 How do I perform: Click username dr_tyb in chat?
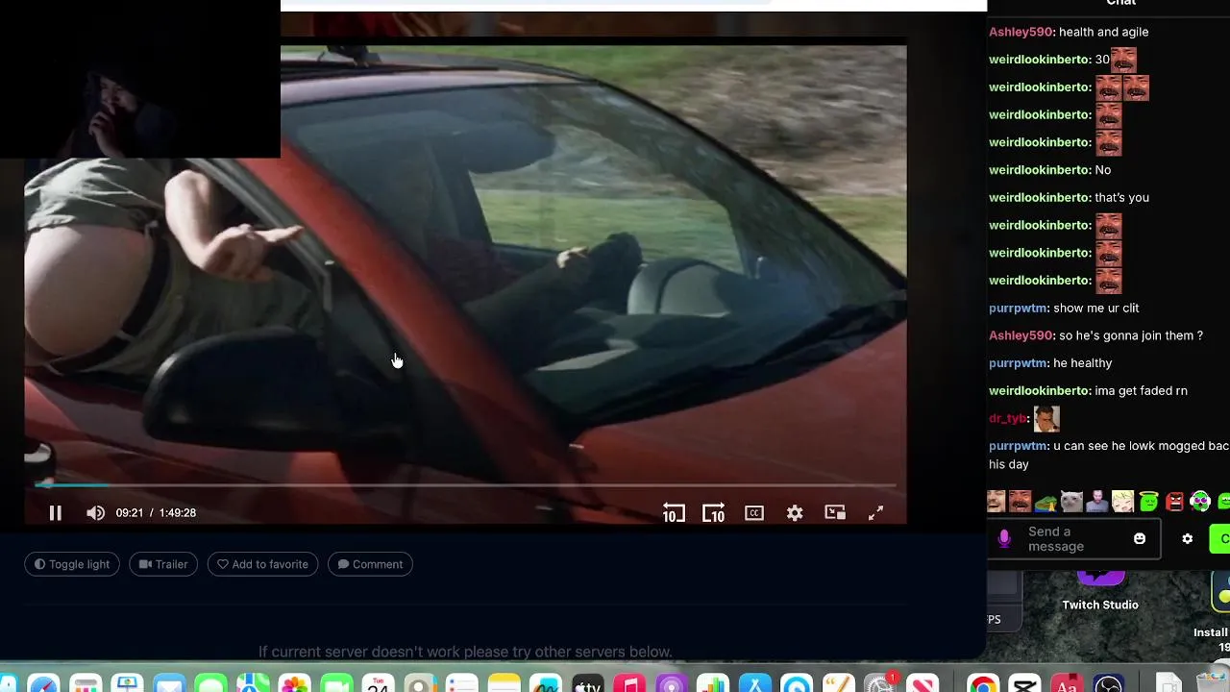pos(1008,419)
